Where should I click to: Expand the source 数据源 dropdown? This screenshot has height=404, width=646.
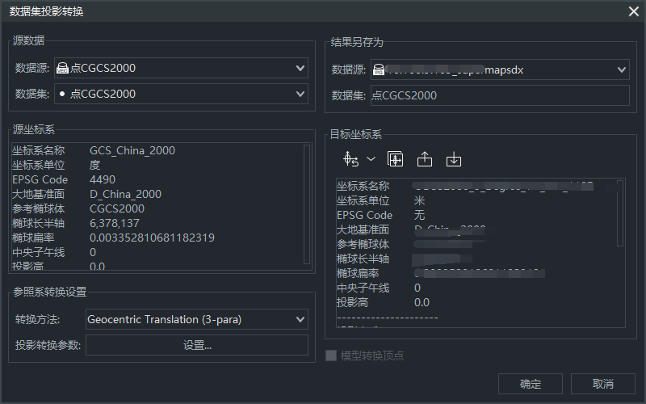(x=300, y=69)
